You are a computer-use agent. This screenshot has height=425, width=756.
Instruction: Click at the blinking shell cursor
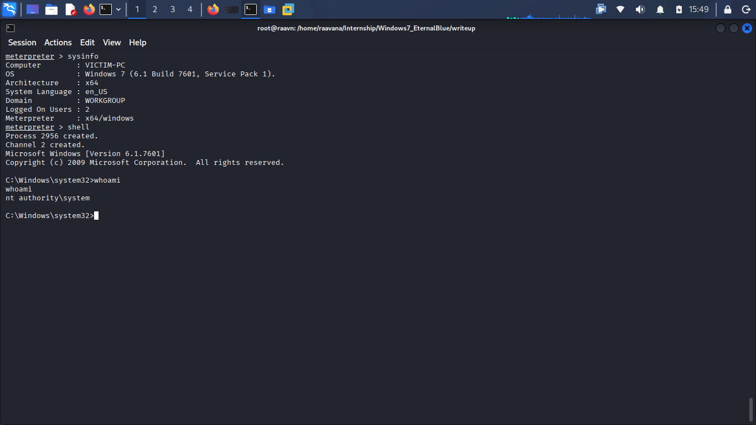tap(96, 216)
